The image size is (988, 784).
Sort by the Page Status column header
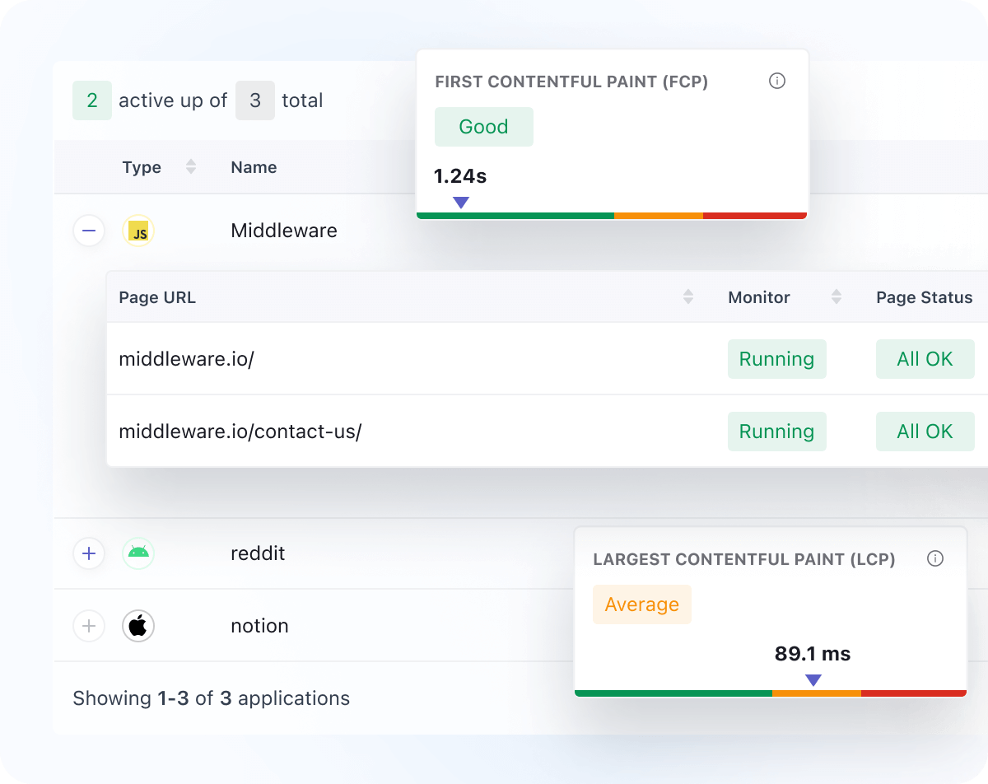(x=924, y=297)
